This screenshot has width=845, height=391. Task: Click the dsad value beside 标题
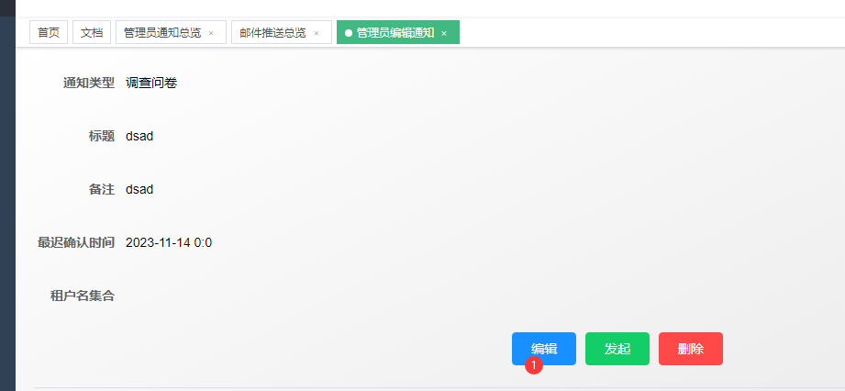[x=139, y=136]
